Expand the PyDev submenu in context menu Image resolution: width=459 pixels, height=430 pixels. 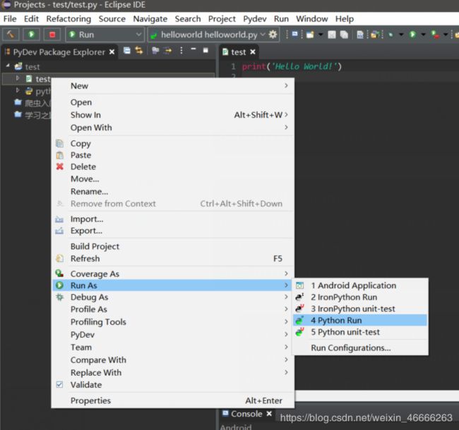point(173,335)
